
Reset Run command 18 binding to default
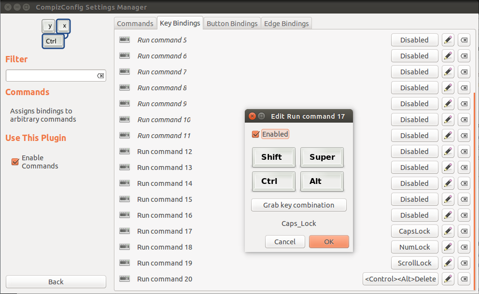[464, 247]
